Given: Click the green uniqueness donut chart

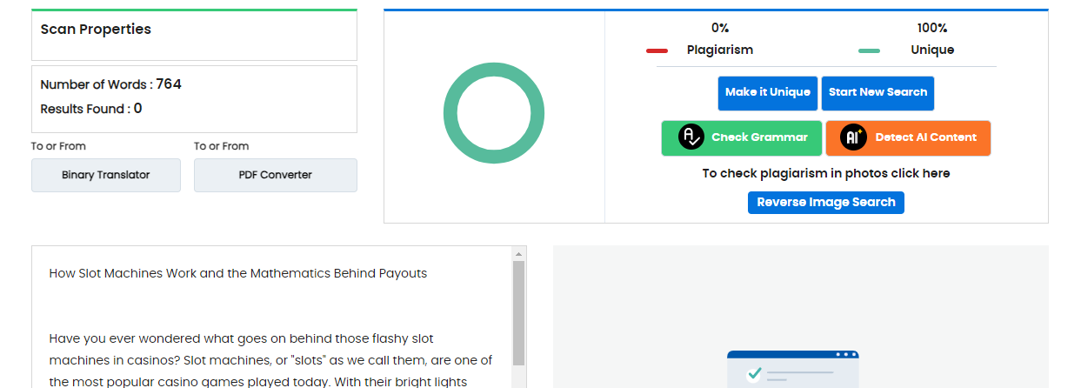Looking at the screenshot, I should [x=494, y=113].
